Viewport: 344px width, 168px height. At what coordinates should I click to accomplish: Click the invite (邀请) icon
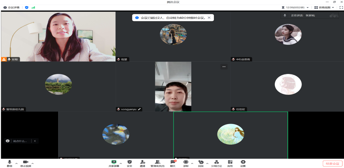point(142,163)
